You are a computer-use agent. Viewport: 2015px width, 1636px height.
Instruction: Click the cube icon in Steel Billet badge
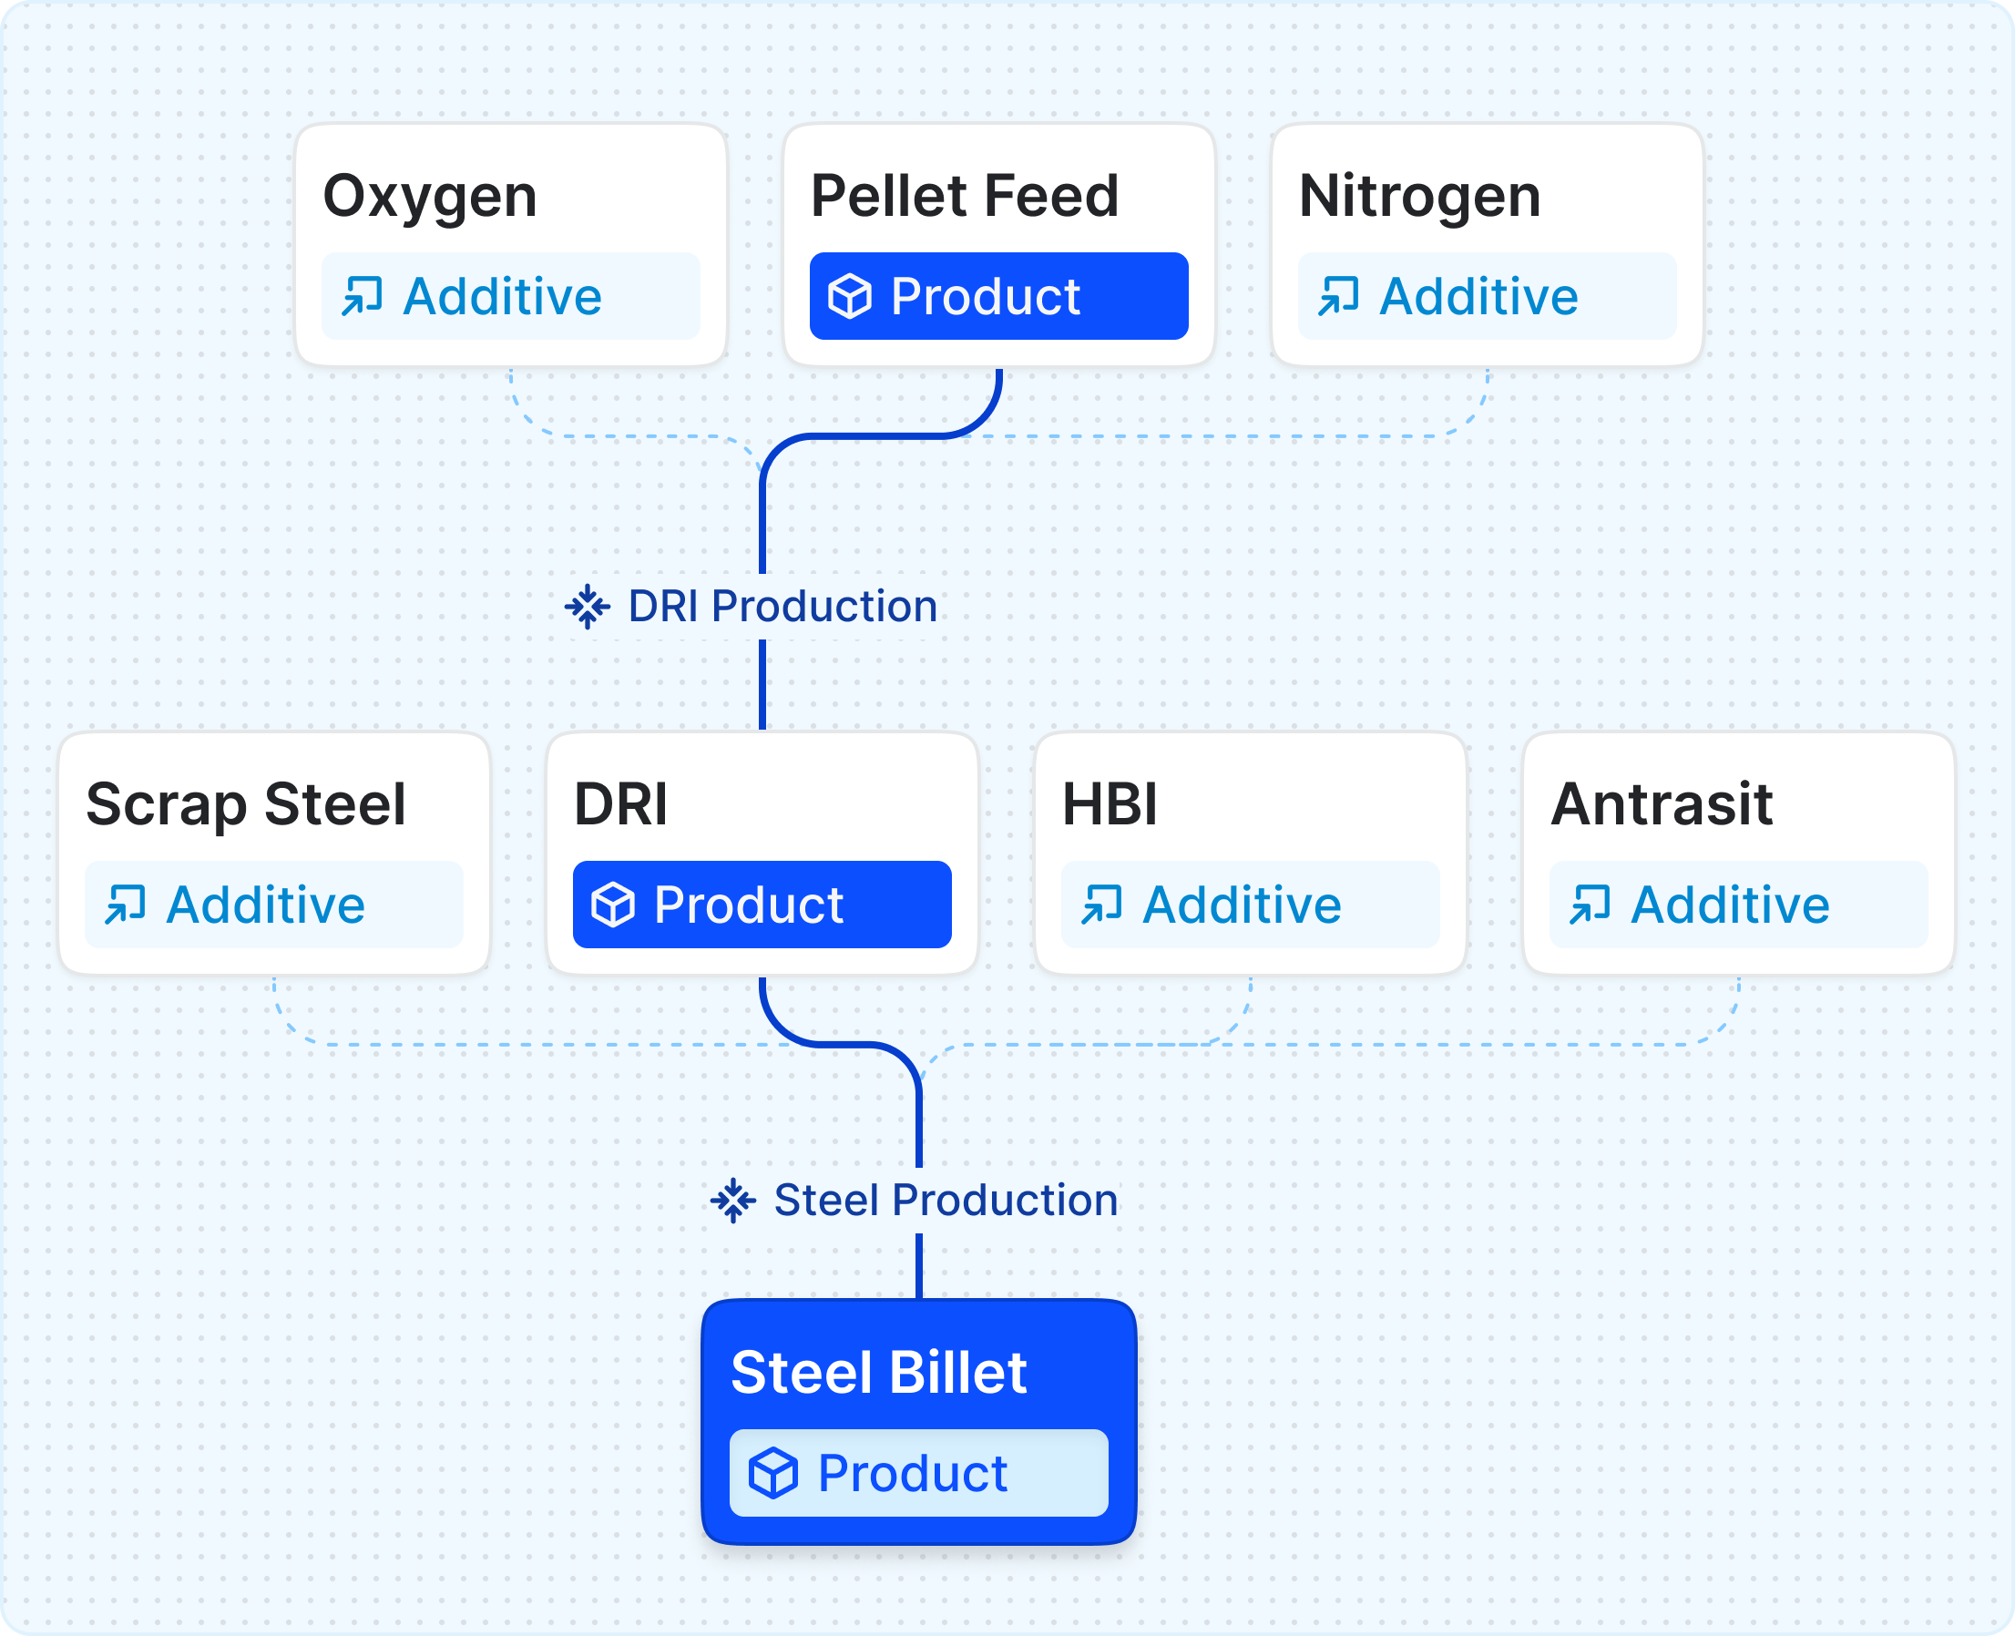[x=773, y=1473]
